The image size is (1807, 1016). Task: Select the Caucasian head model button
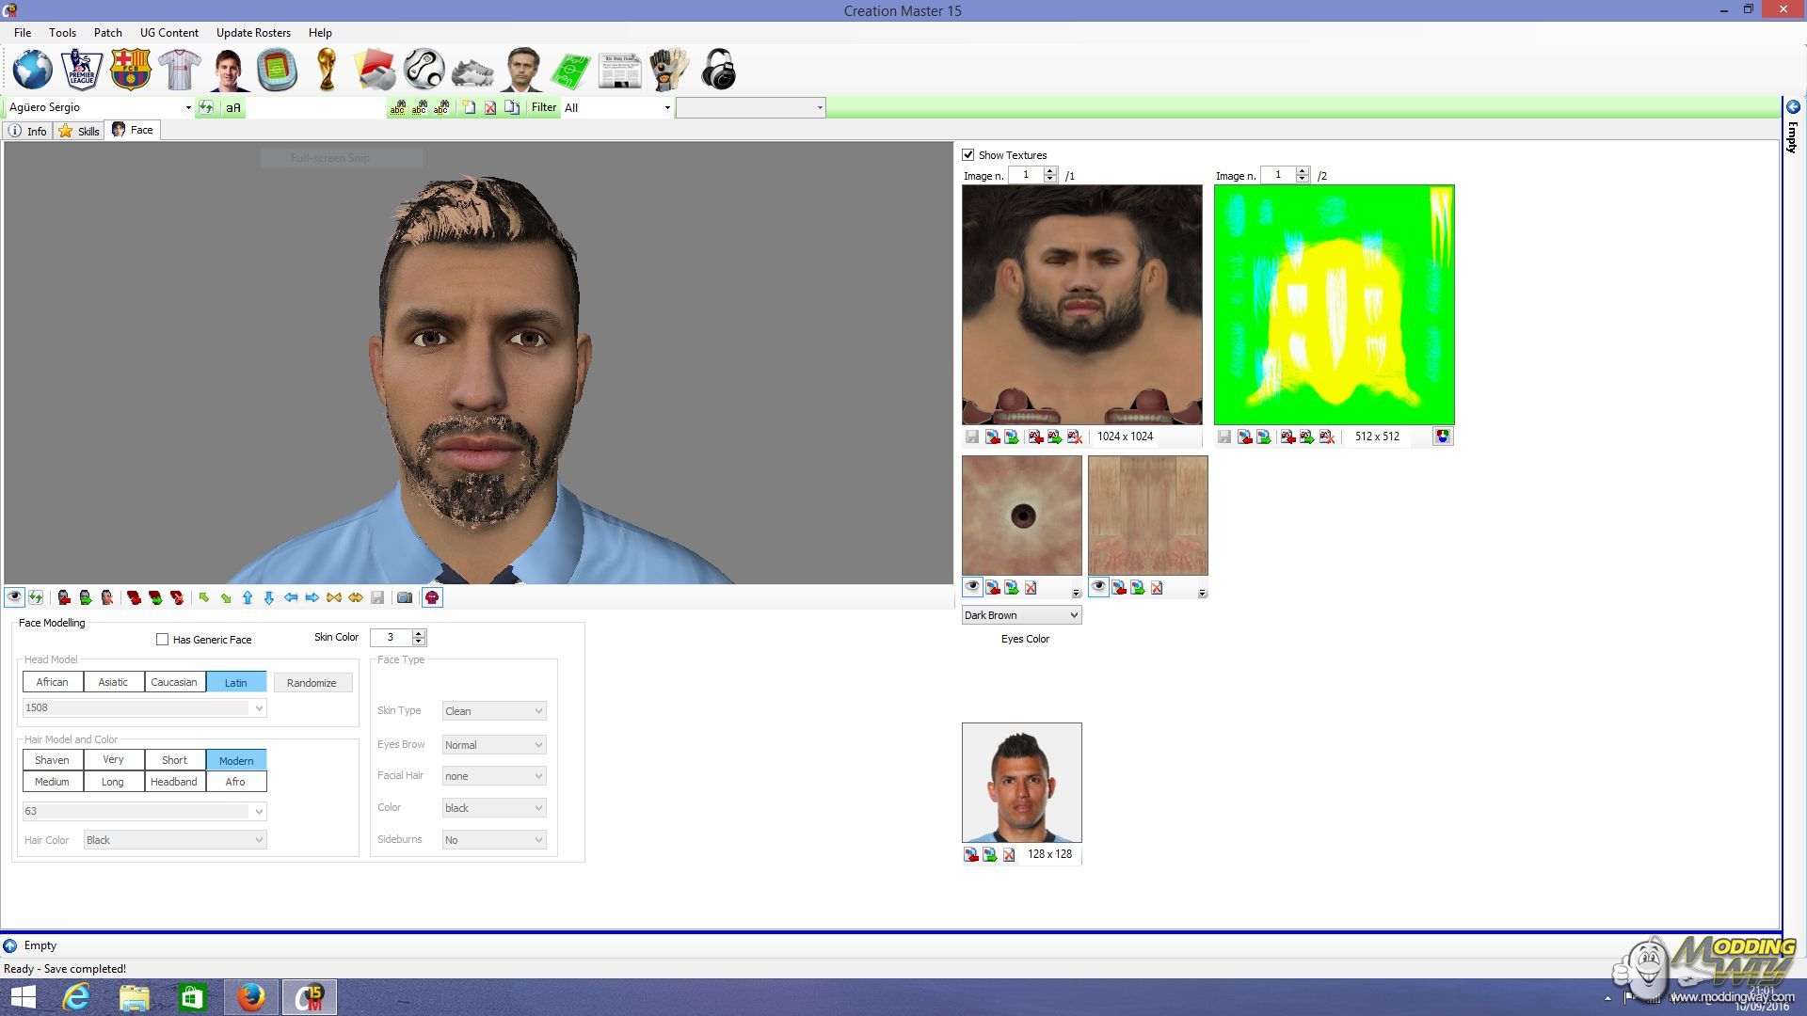[x=174, y=682]
